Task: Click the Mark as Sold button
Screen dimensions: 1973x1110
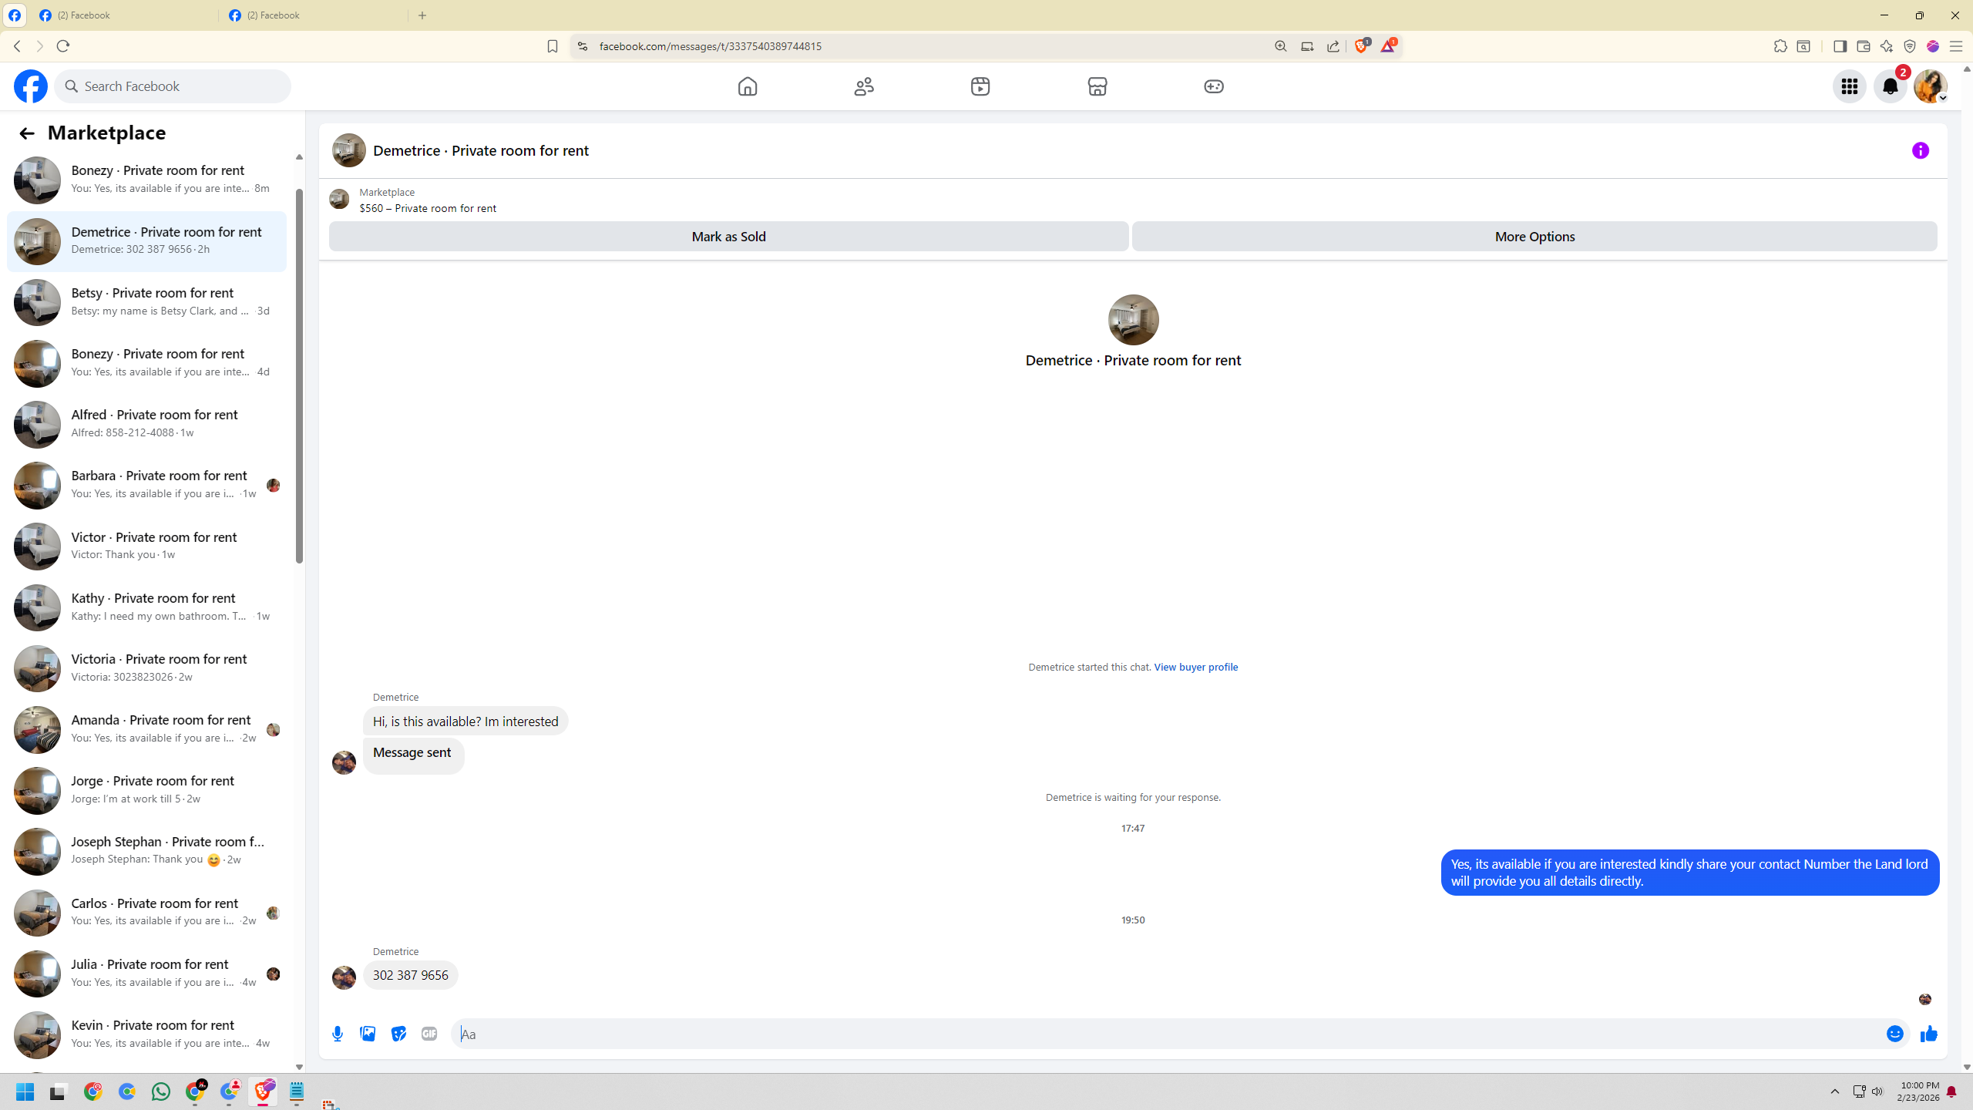Action: tap(728, 237)
